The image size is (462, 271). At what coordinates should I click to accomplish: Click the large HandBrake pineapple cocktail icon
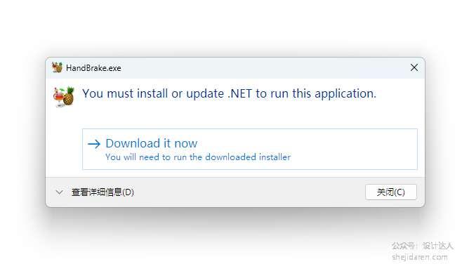(x=64, y=97)
